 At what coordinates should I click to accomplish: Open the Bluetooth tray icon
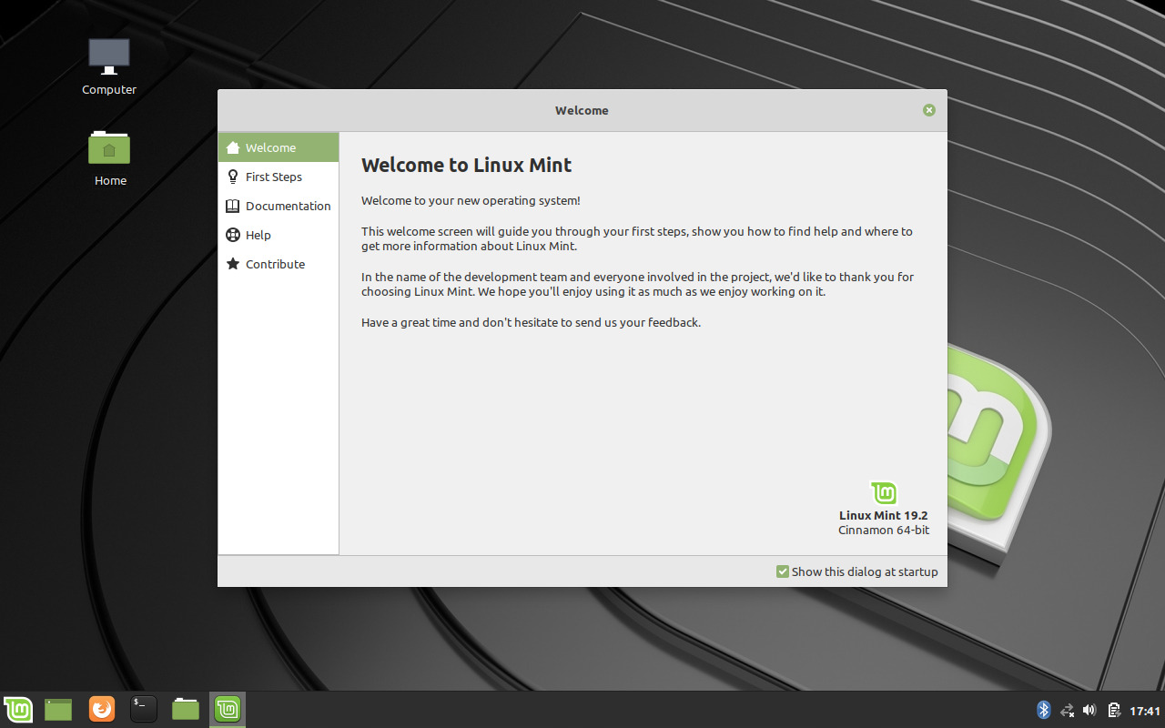tap(1044, 710)
